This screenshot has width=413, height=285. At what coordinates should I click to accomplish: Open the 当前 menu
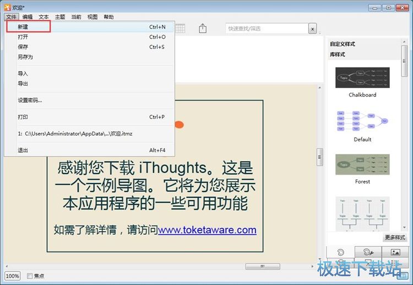pyautogui.click(x=76, y=17)
